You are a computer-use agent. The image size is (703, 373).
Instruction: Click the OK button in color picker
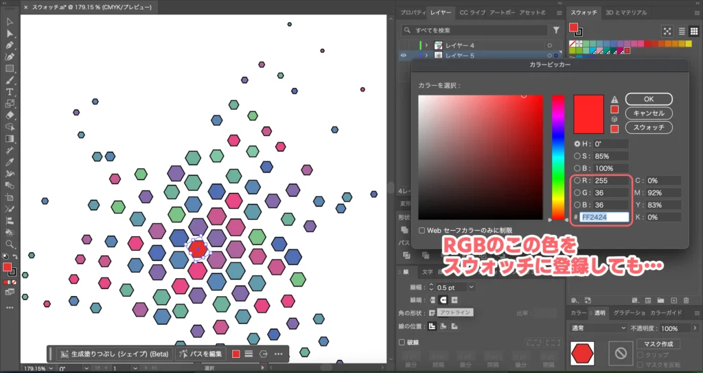(648, 99)
